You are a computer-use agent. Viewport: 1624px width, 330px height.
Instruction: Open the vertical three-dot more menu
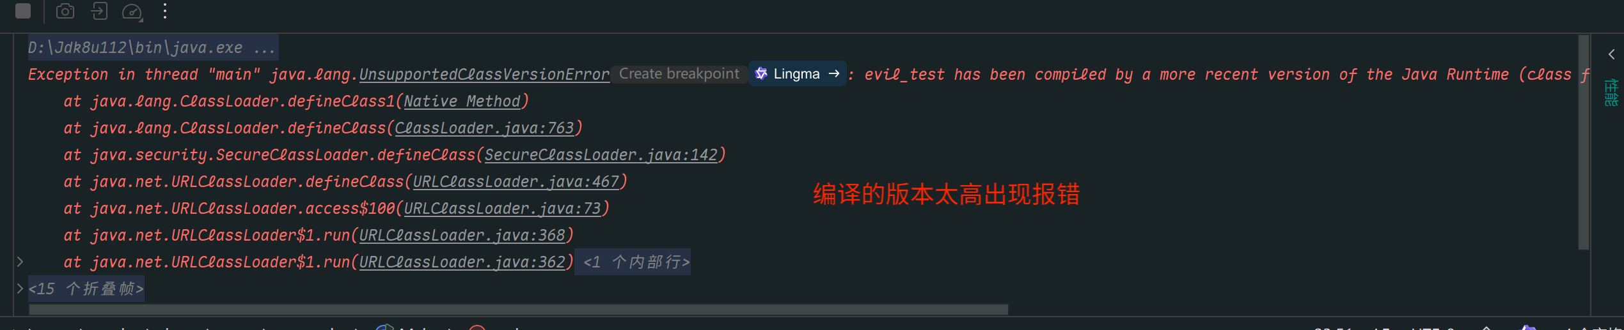click(165, 11)
